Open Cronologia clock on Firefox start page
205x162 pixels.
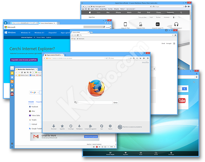[71, 127]
